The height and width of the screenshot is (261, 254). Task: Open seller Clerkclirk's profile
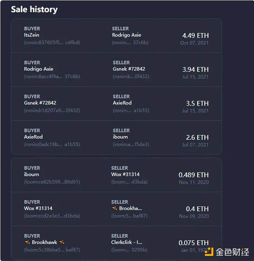(x=127, y=242)
